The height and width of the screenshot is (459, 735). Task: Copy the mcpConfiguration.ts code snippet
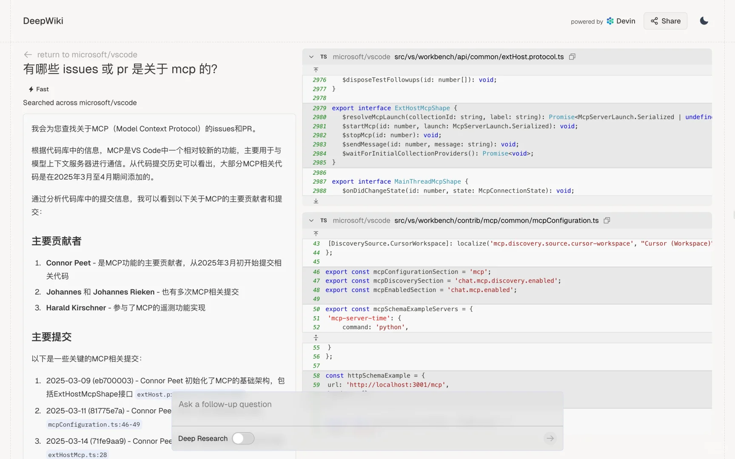pos(607,221)
